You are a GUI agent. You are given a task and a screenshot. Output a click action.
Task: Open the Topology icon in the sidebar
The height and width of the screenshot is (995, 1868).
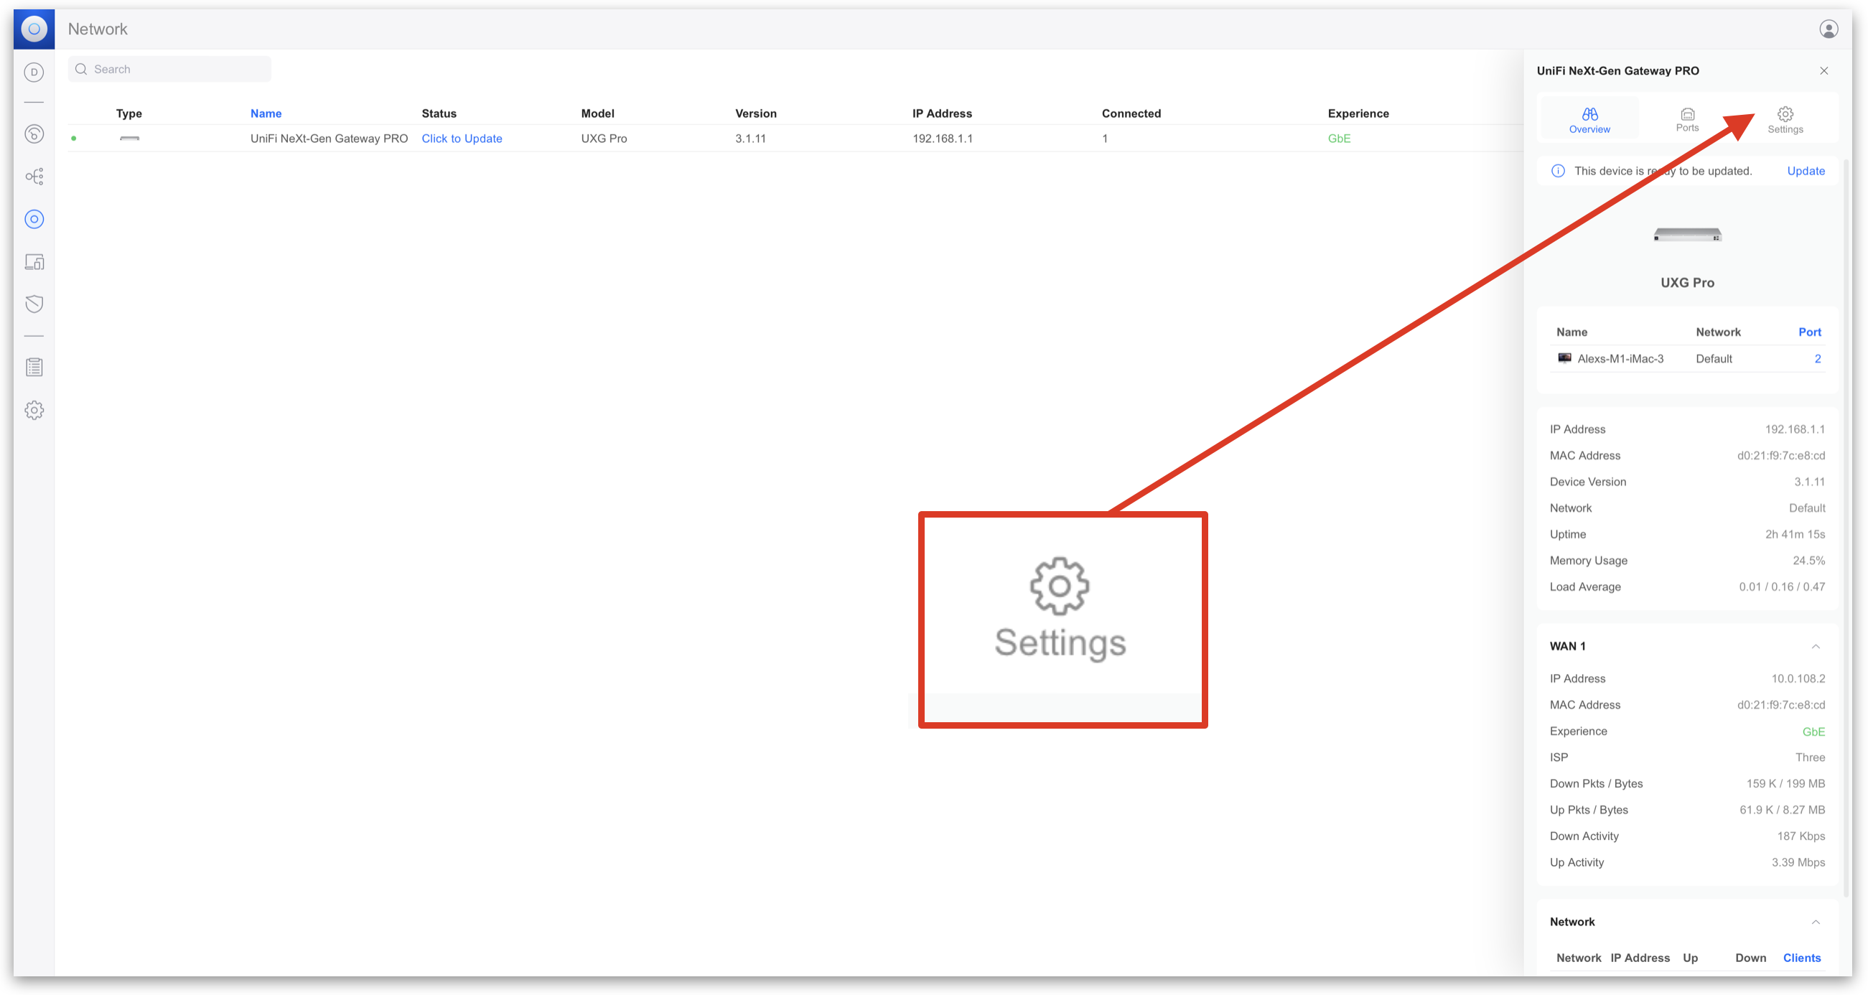34,176
